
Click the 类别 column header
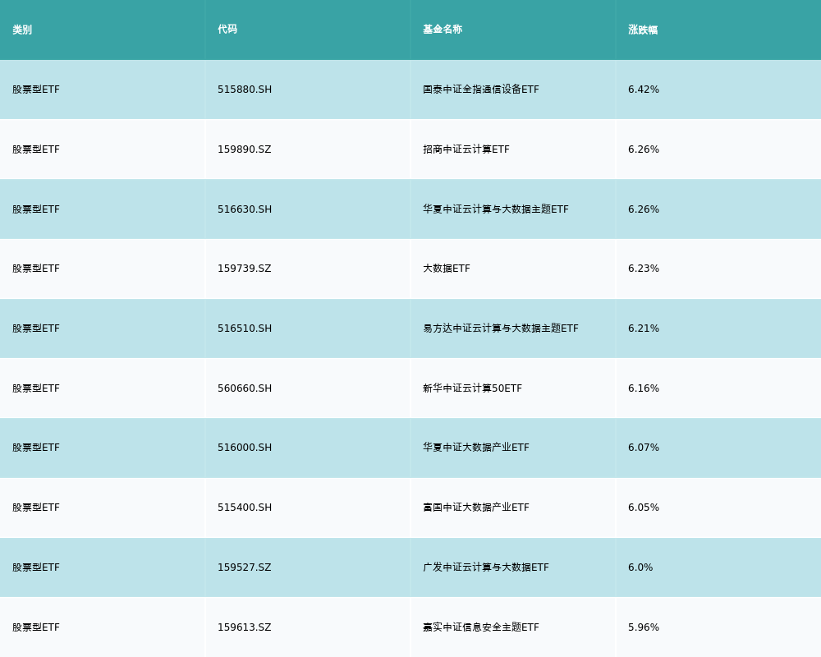[x=22, y=30]
